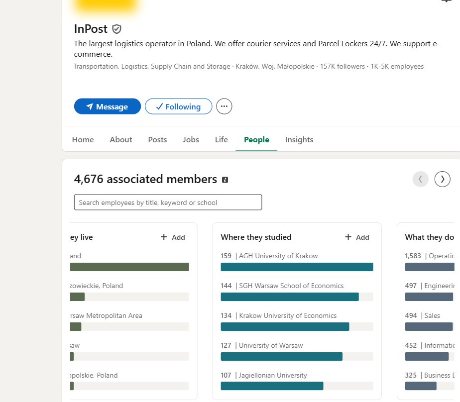This screenshot has height=402, width=460.
Task: Go to previous insights carousel page
Action: 420,179
